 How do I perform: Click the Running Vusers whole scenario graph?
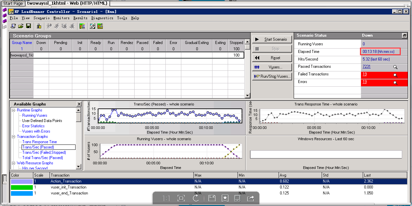[165, 153]
